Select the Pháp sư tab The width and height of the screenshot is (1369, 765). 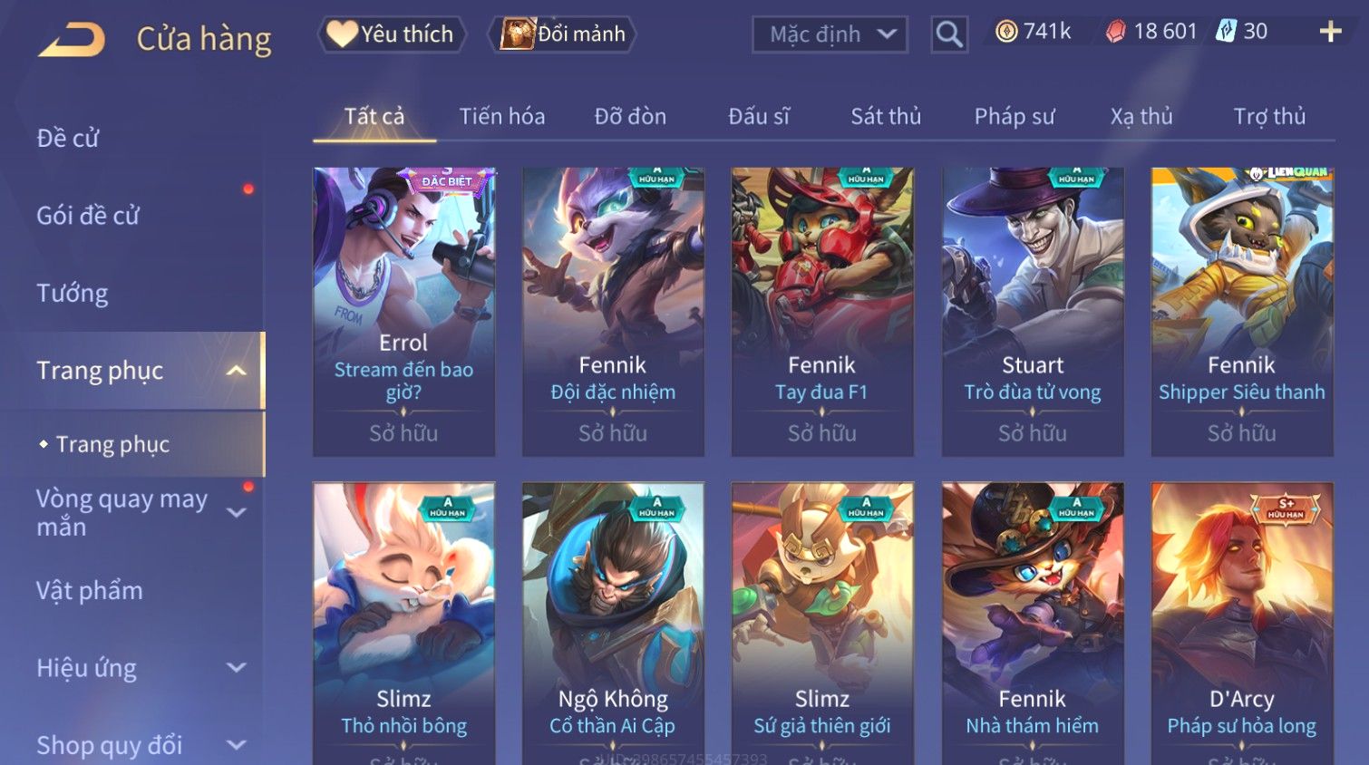click(x=1015, y=116)
